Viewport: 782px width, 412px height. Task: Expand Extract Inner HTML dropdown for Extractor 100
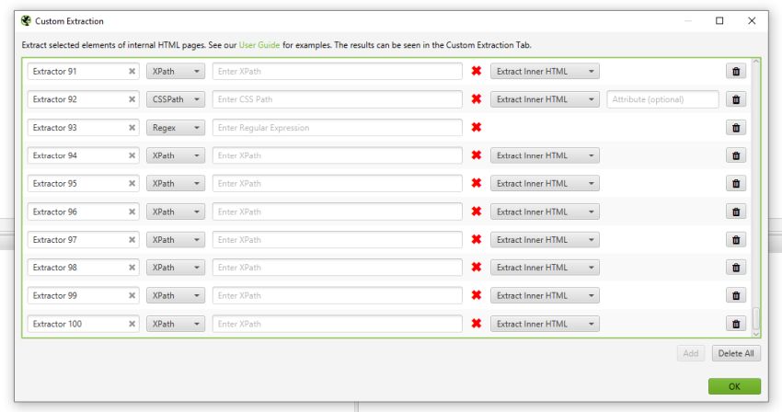click(x=545, y=324)
